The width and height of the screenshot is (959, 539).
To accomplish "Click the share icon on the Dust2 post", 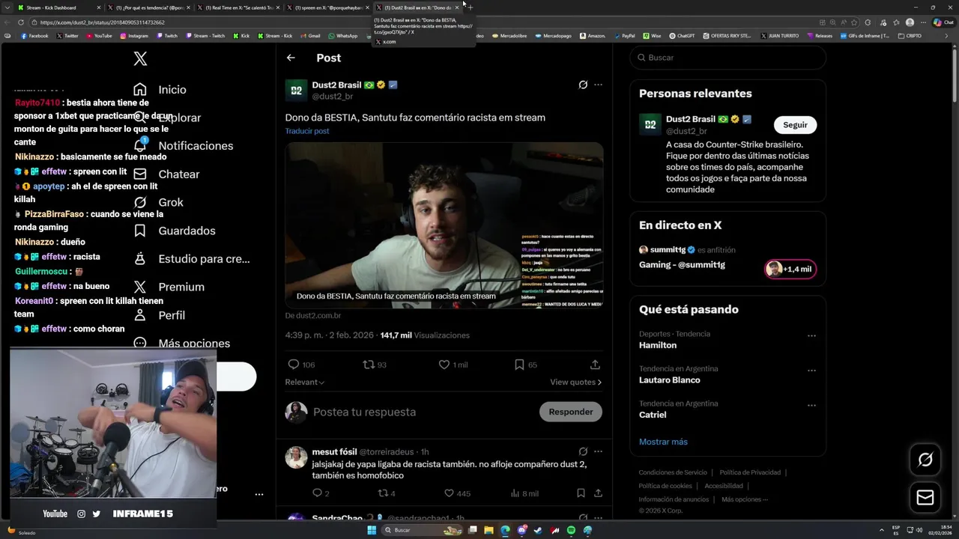I will [595, 365].
